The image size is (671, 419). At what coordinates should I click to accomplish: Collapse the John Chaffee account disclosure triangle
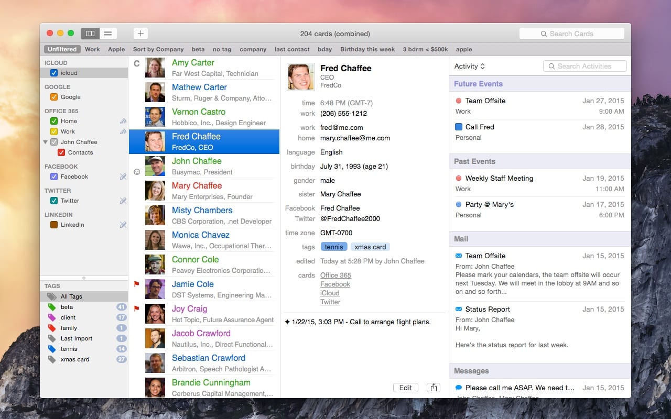(x=46, y=142)
